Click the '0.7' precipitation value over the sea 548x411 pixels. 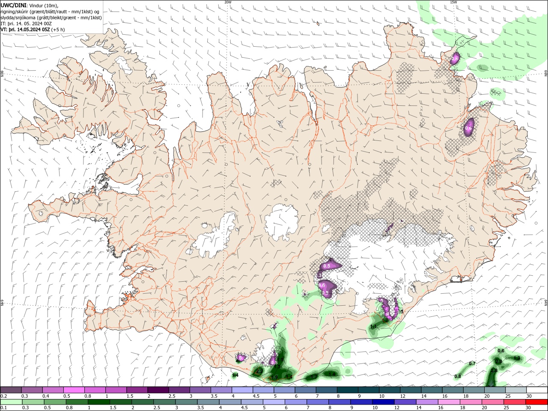click(x=472, y=363)
